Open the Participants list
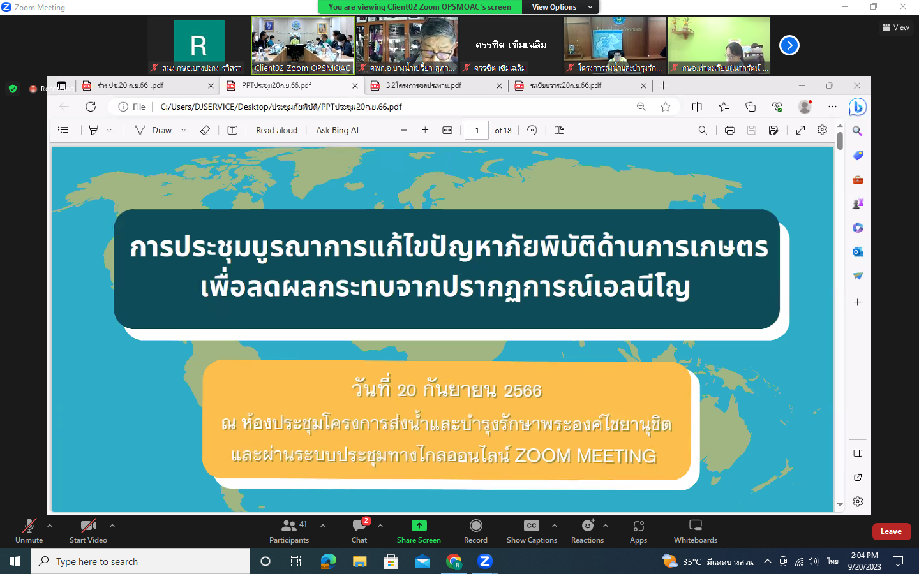 click(289, 526)
